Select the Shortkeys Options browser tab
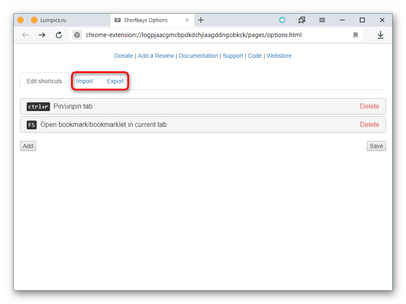This screenshot has width=406, height=304. pyautogui.click(x=152, y=20)
